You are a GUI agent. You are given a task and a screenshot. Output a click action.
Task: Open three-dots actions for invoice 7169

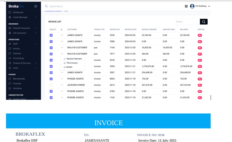[62, 48]
